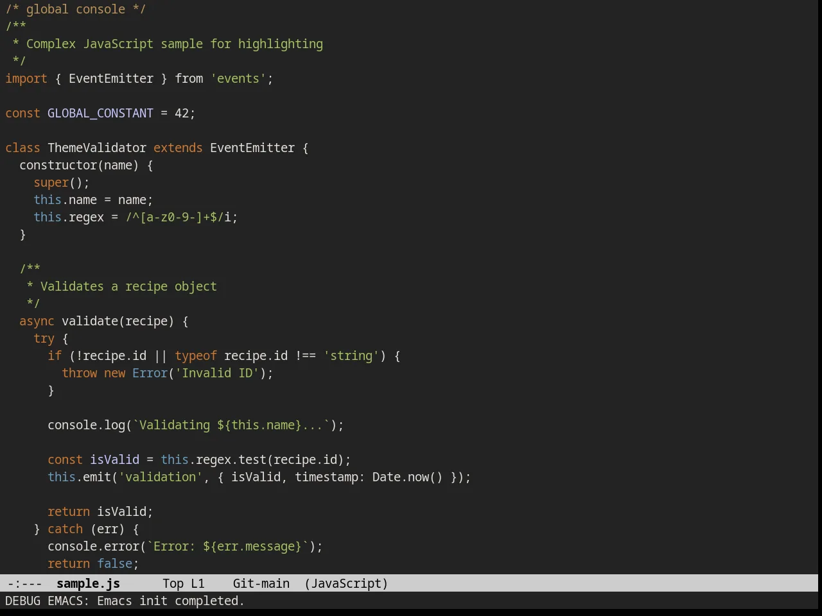Screen dimensions: 822x616
Task: Click the Git-main indicator in mode line
Action: click(261, 583)
